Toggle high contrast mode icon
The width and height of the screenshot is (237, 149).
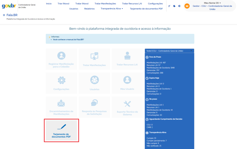180,6
